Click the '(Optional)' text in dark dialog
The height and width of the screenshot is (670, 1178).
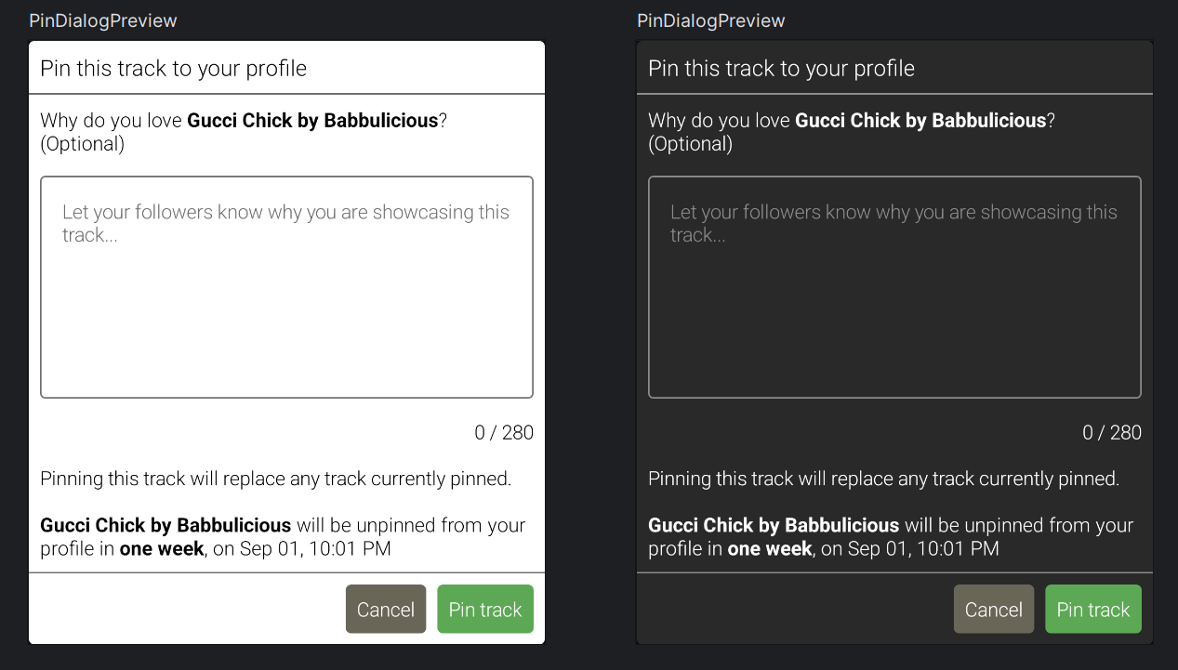691,144
